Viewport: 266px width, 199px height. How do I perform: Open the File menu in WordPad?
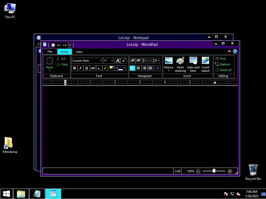tap(50, 52)
